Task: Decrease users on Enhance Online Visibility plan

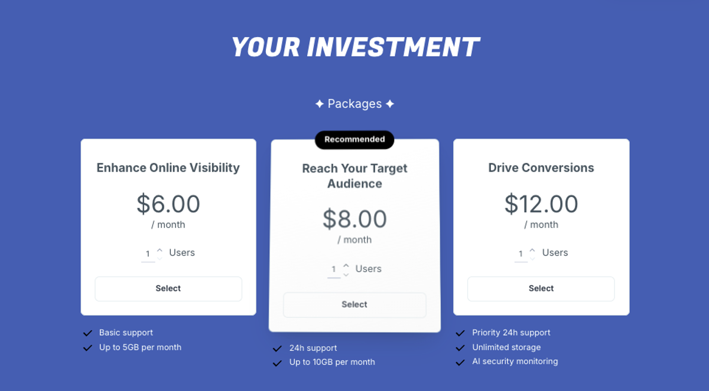Action: 160,258
